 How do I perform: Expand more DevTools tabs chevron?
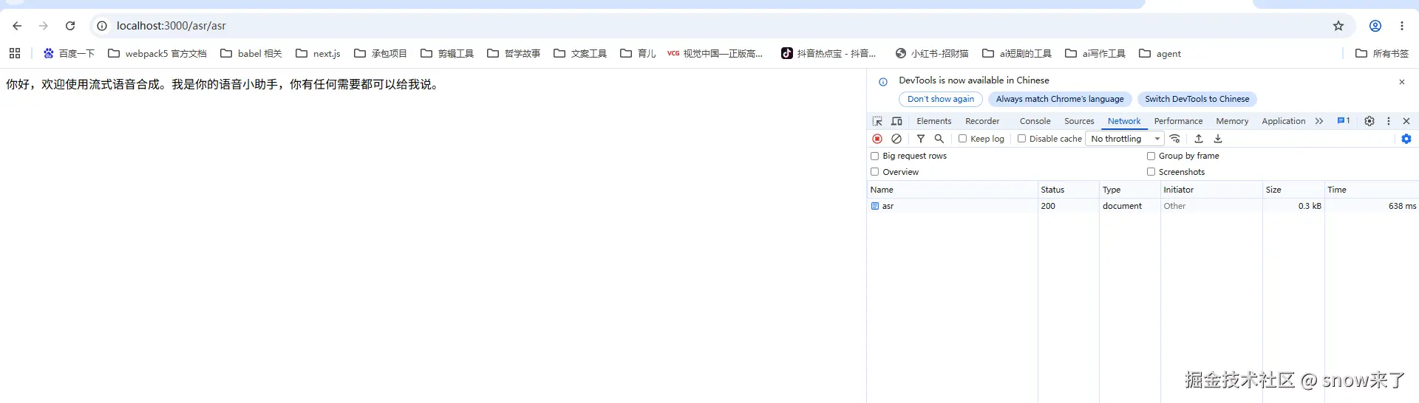pyautogui.click(x=1319, y=121)
